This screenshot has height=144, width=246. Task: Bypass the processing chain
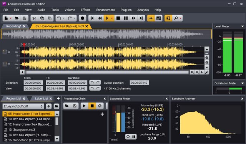coord(100,106)
